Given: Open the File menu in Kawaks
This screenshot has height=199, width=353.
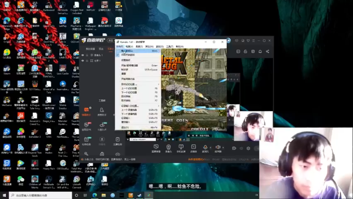Looking at the screenshot, I should coord(120,46).
